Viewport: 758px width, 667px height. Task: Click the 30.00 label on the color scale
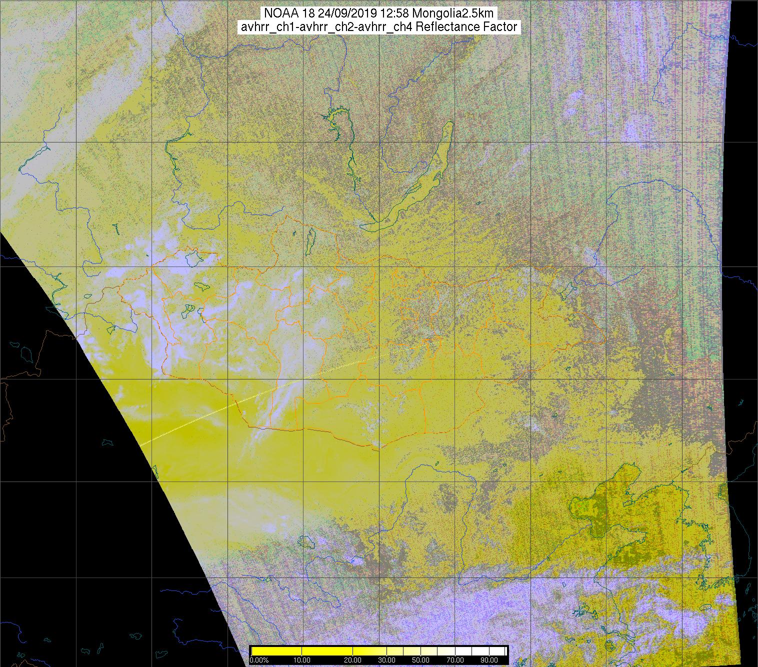[x=387, y=660]
